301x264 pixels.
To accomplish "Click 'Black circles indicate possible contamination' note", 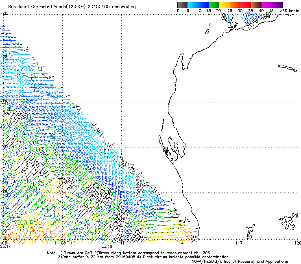I will click(185, 257).
